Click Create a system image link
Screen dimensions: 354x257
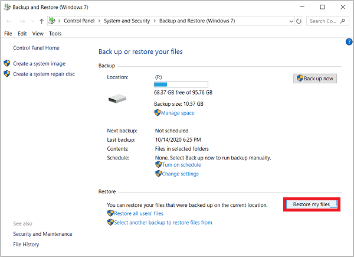click(x=39, y=63)
